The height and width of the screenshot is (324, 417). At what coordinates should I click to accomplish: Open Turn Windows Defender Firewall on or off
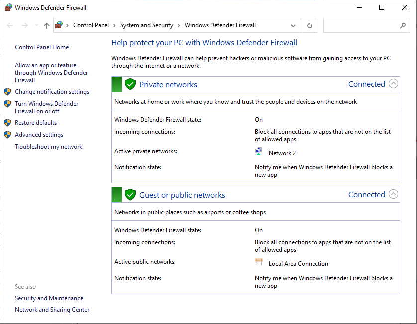pos(47,107)
